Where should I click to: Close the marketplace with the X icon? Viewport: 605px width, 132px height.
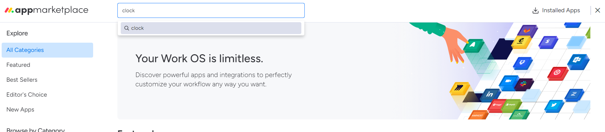point(598,10)
